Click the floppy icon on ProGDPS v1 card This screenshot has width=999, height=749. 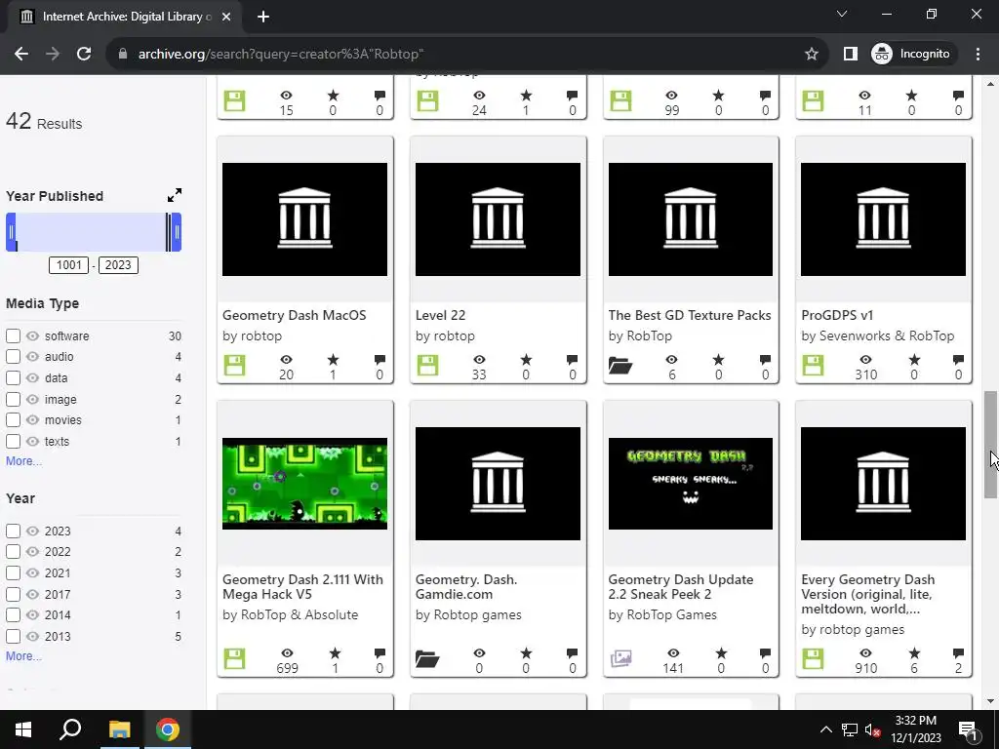click(813, 365)
